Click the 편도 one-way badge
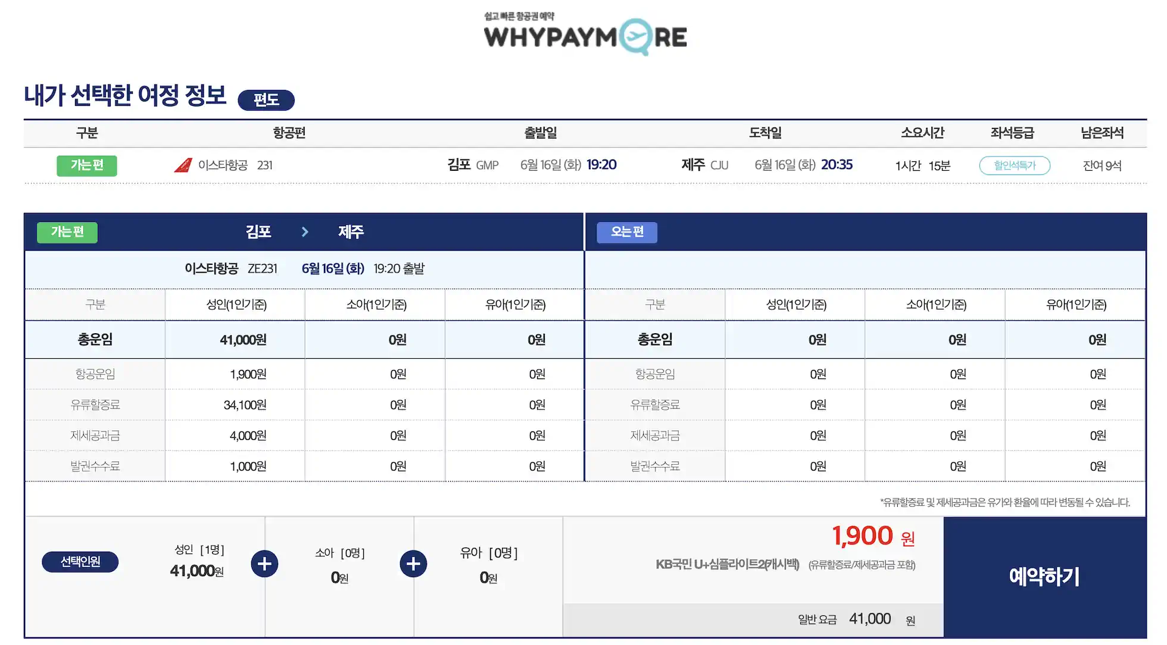The image size is (1167, 645). [x=266, y=99]
